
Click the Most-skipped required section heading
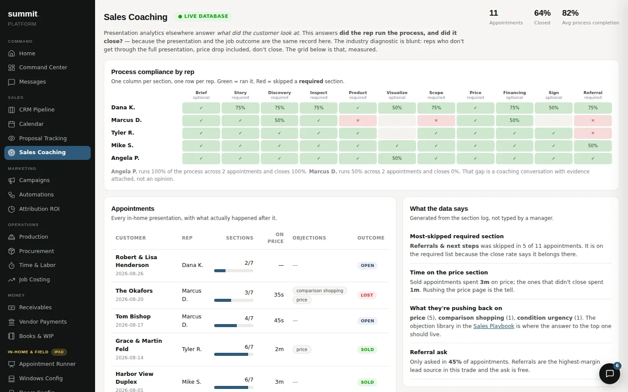(x=457, y=237)
